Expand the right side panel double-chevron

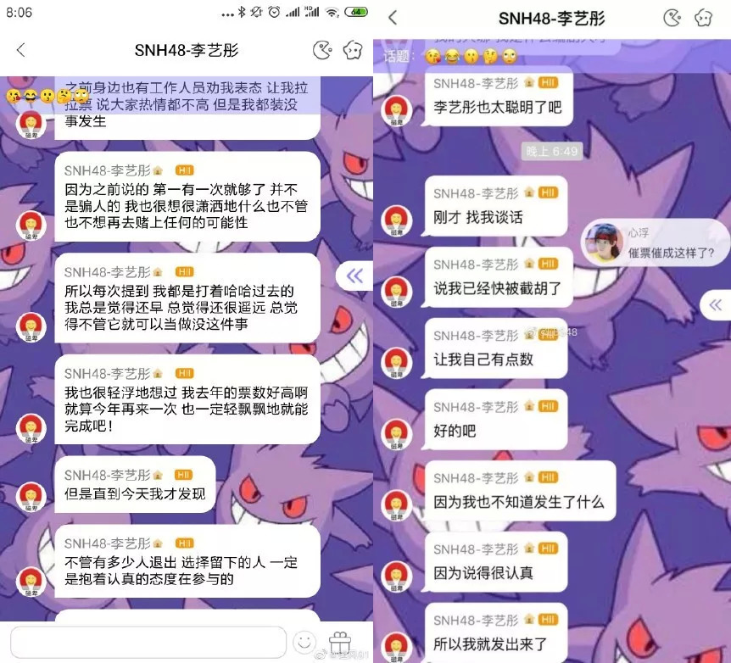pos(716,305)
